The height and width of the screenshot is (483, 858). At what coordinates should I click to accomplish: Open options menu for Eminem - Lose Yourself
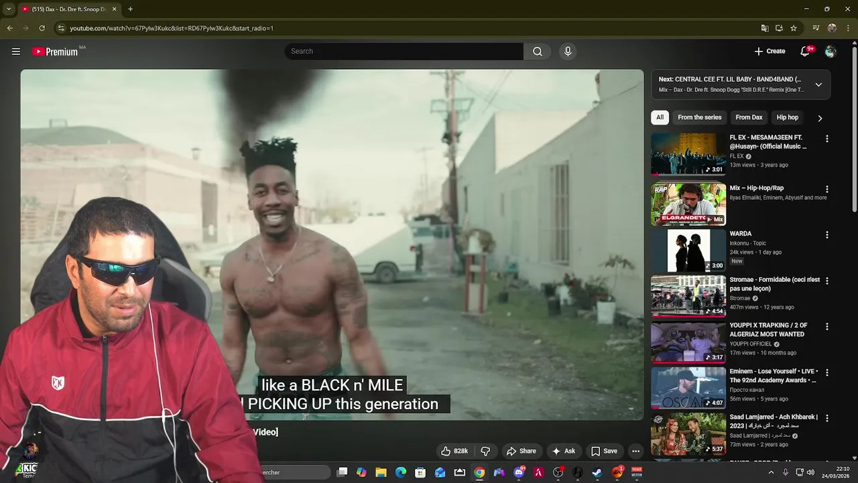coord(826,372)
